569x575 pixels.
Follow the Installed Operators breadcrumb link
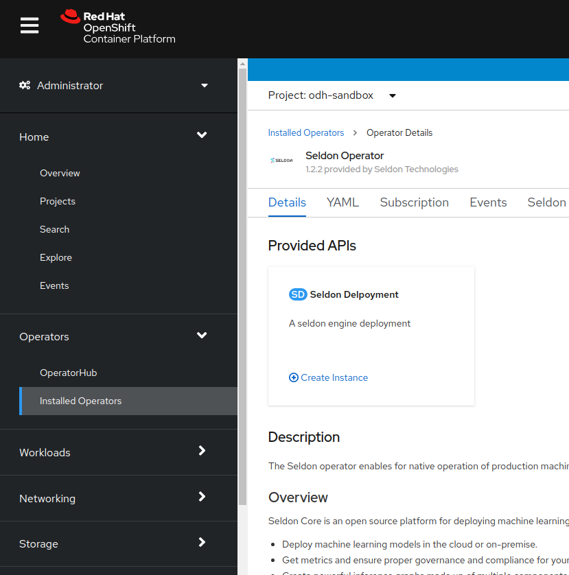tap(305, 132)
